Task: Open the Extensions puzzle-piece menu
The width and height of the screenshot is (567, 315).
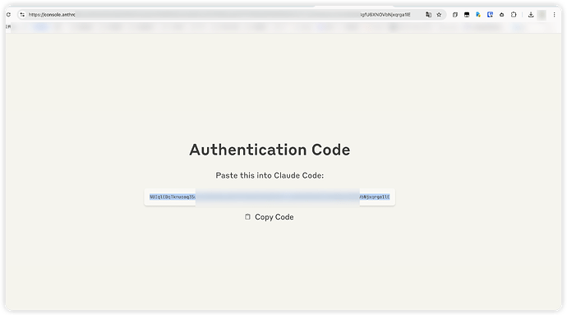Action: coord(514,15)
